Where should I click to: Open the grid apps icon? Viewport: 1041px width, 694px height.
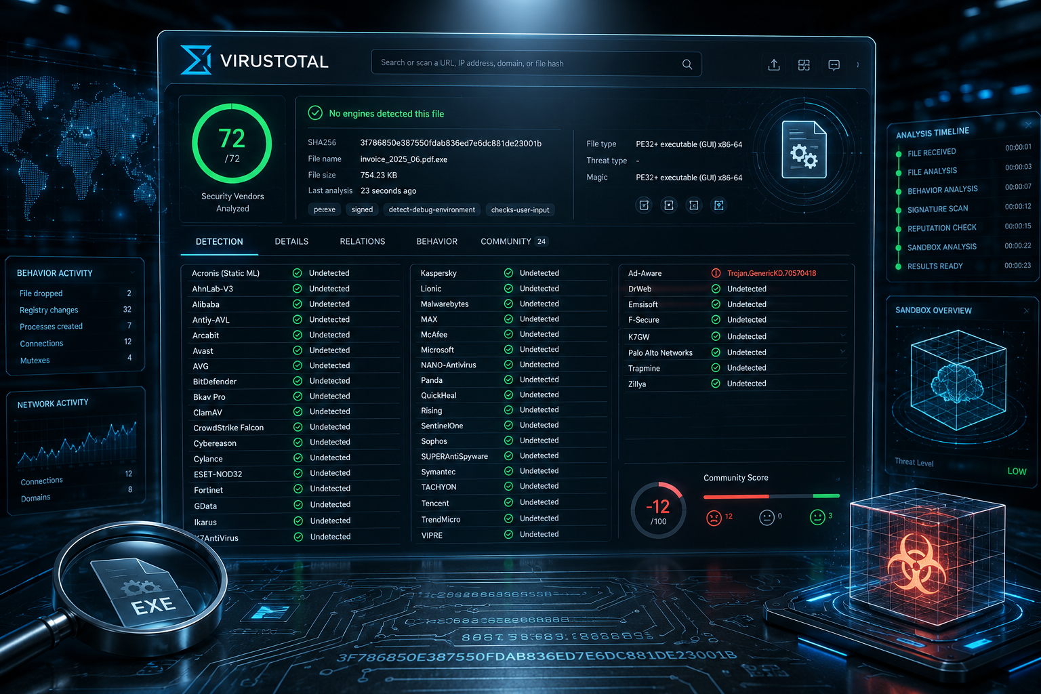click(x=804, y=65)
